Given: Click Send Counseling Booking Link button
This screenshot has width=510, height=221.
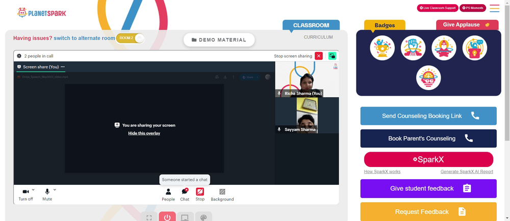Looking at the screenshot, I should click(428, 116).
